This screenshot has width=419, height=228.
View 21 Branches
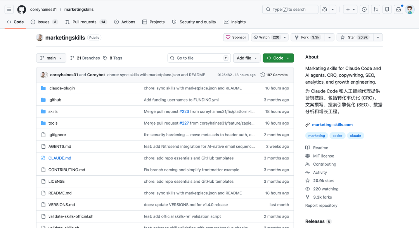[x=85, y=58]
